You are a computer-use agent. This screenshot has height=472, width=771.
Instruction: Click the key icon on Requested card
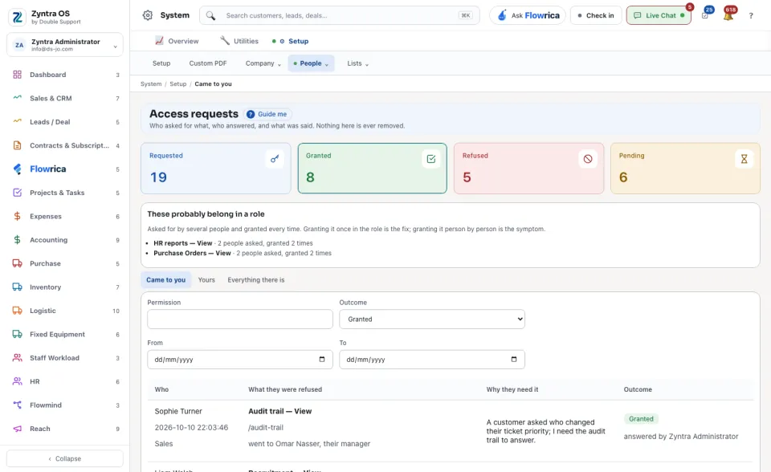[x=275, y=159]
